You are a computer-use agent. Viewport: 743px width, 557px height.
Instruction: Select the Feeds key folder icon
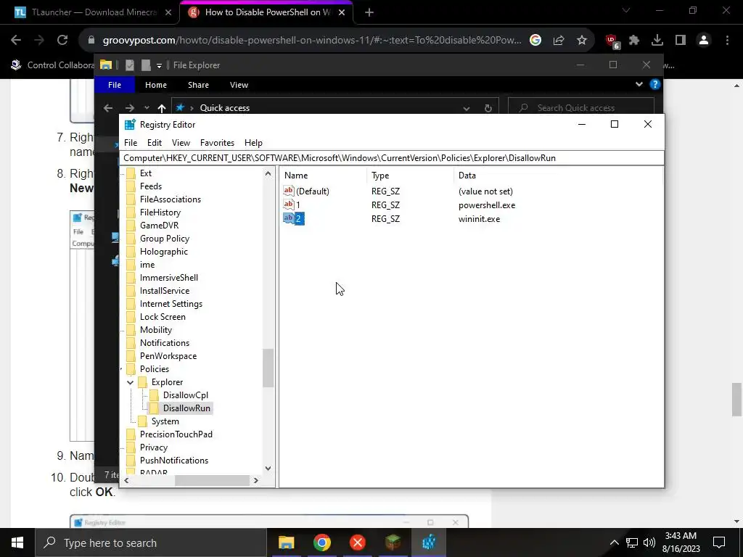click(x=131, y=186)
